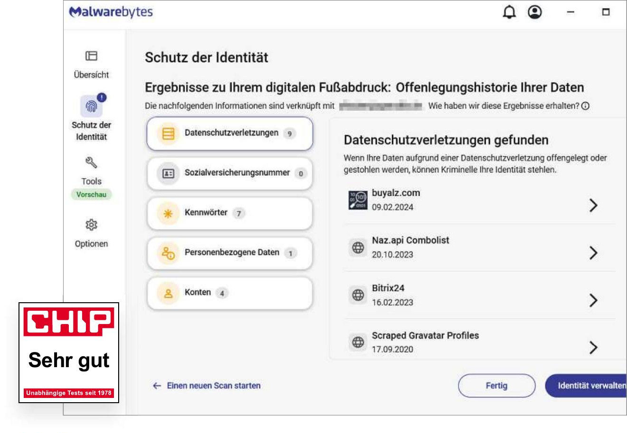Click the Bitrix24 globe icon
This screenshot has height=433, width=627.
click(x=358, y=295)
